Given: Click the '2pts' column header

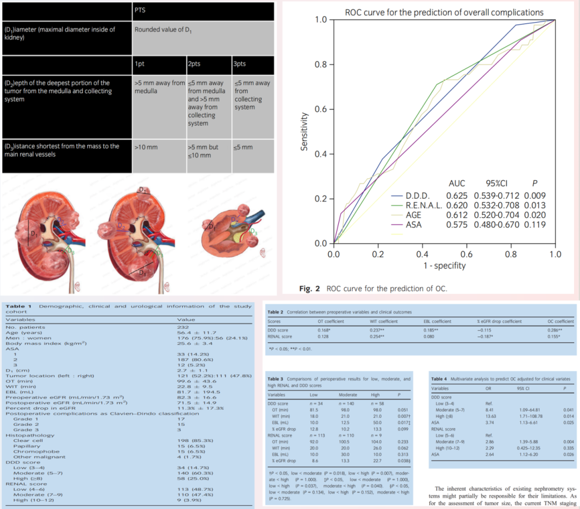Looking at the screenshot, I should click(209, 65).
